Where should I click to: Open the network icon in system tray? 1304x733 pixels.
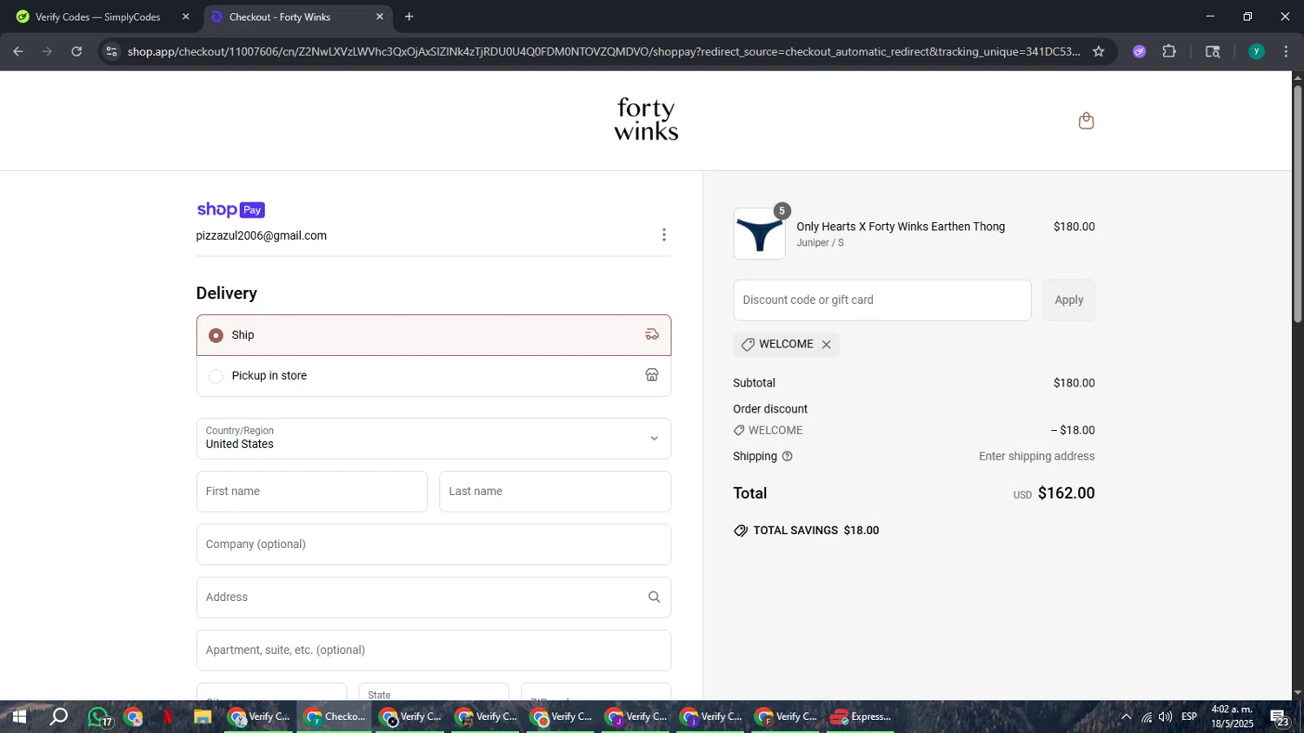coord(1146,717)
